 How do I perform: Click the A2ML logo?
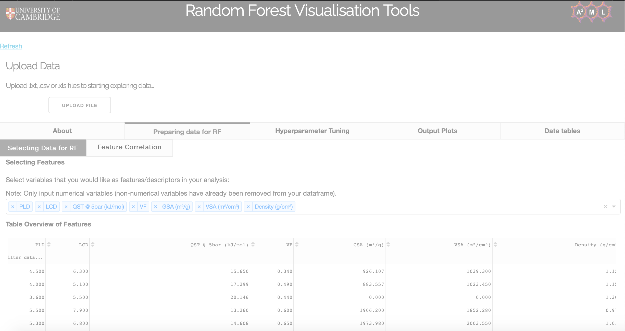pyautogui.click(x=591, y=12)
